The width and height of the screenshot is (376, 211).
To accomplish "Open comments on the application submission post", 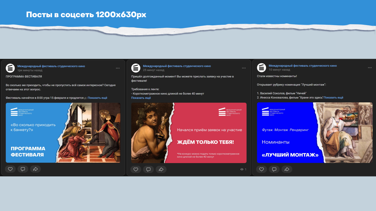I will pyautogui.click(x=148, y=169).
